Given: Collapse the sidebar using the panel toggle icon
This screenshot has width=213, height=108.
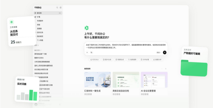Looking at the screenshot, I should point(61,8).
